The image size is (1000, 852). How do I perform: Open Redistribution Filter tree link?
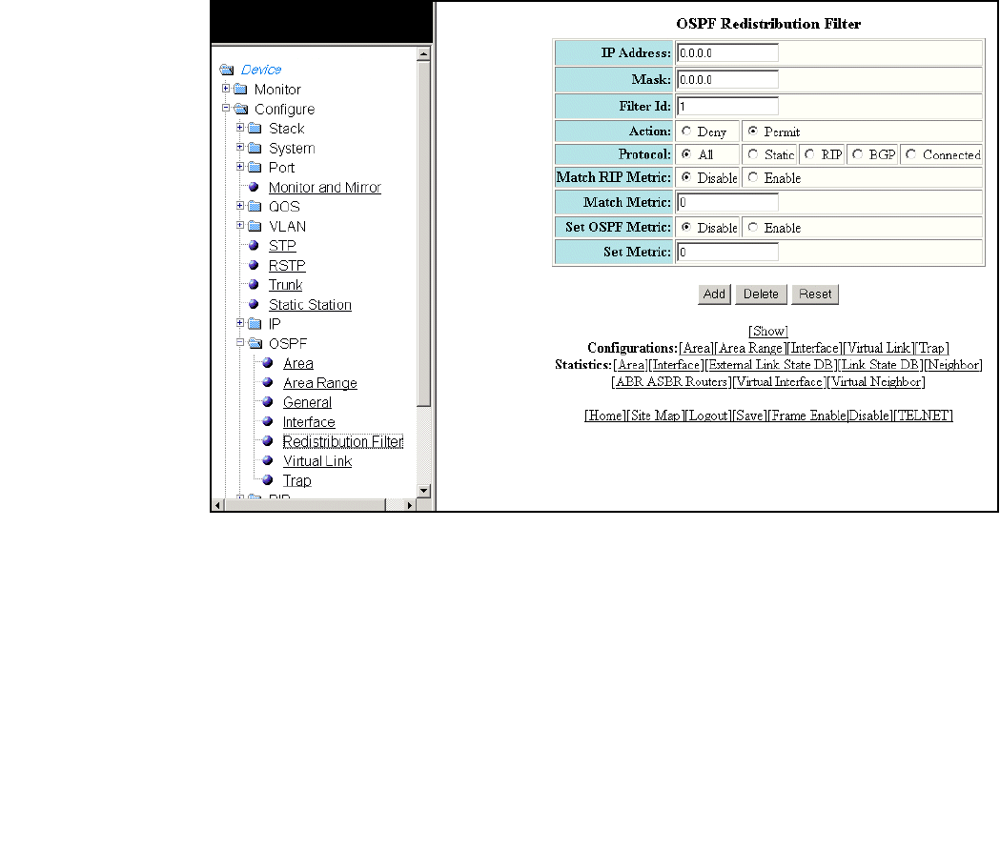coord(343,441)
